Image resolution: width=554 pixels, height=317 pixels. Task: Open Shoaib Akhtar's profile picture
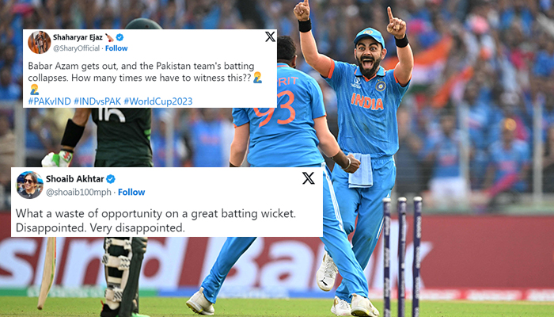[x=30, y=185]
